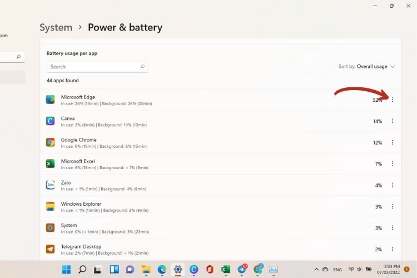
Task: Open Task View on the taskbar
Action: 98,270
